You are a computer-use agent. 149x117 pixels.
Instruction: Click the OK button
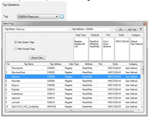click(121, 29)
